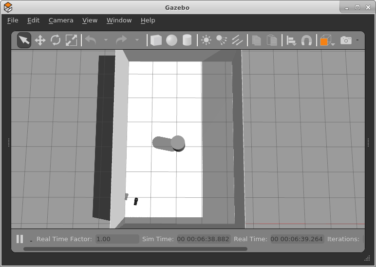Add a point light
Image resolution: width=376 pixels, height=267 pixels.
coord(206,40)
